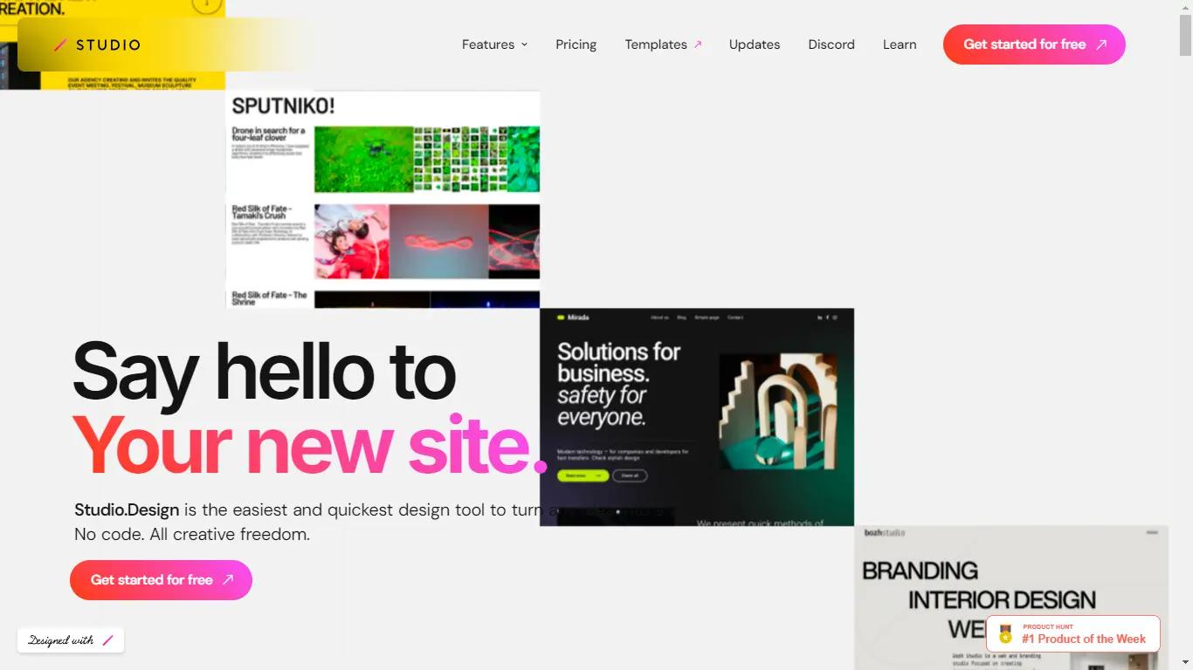Viewport: 1193px width, 670px height.
Task: Click 'No code. All creative freedom.' text
Action: point(192,534)
